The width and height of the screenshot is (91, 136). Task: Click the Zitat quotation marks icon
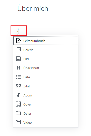(18, 86)
